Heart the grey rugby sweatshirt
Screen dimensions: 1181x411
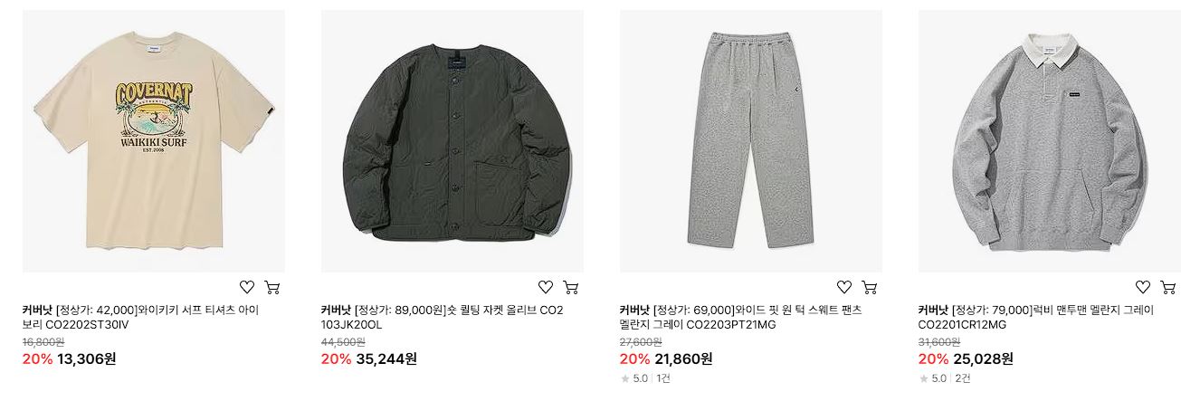tap(1142, 287)
